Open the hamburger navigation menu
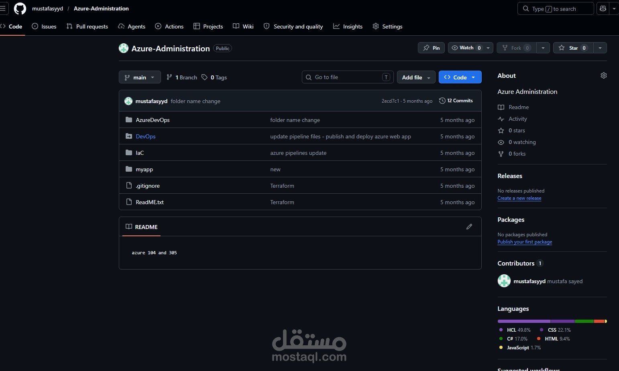 (2, 8)
